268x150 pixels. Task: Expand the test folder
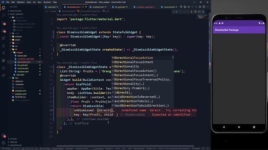click(x=17, y=78)
